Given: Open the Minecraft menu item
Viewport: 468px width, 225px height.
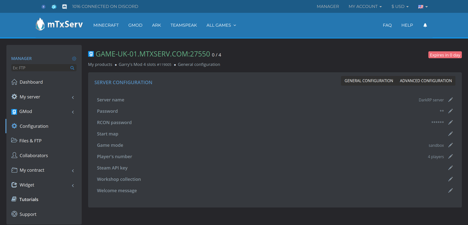Looking at the screenshot, I should point(106,25).
